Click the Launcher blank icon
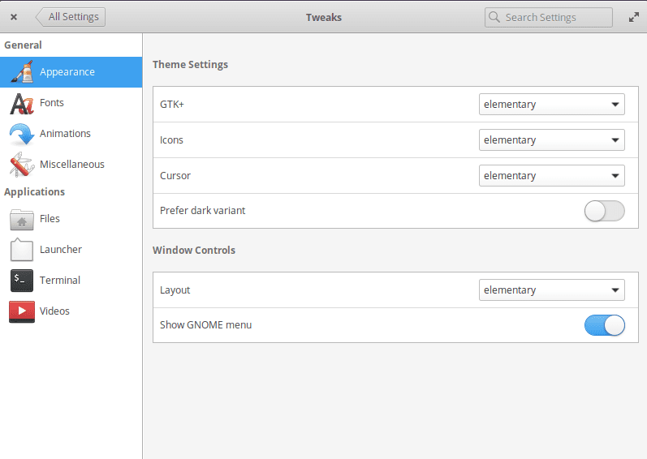The image size is (647, 459). coord(22,250)
